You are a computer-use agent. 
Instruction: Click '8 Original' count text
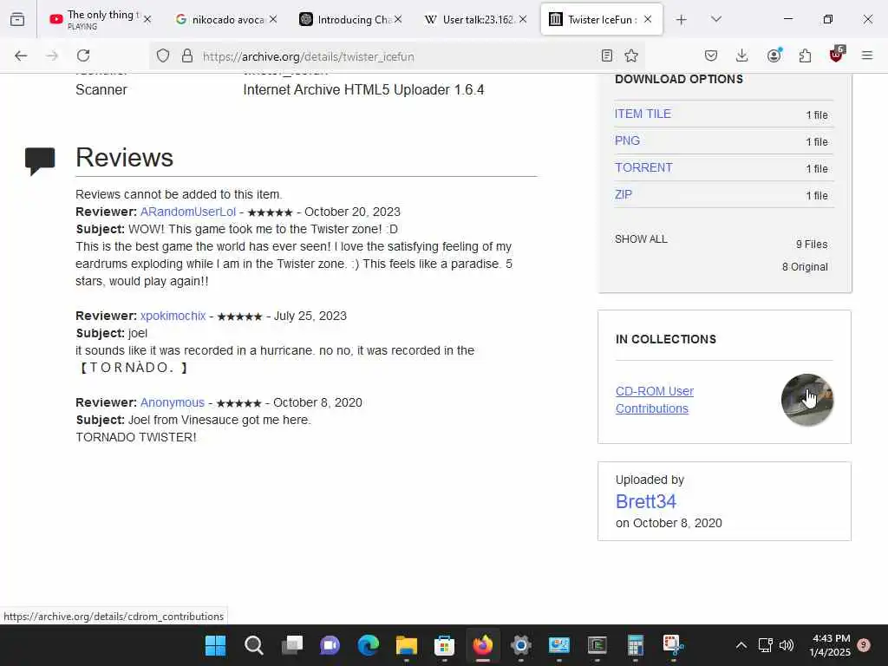click(805, 267)
